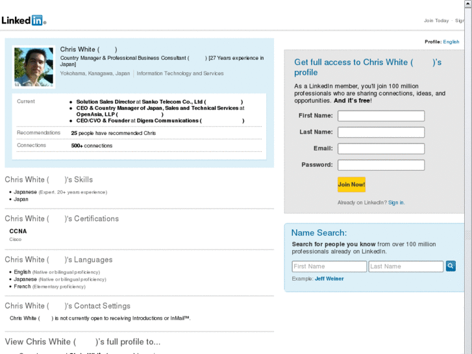Click Cisco under CCNA certification
This screenshot has height=354, width=472.
(16, 239)
